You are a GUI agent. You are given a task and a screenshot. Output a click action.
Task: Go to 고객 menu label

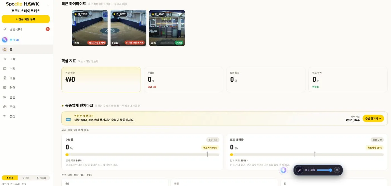(12, 59)
